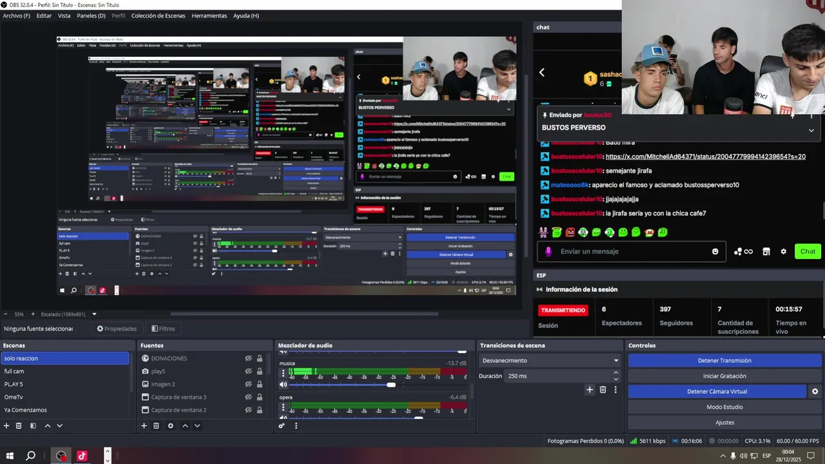
Task: Enable Modo Estudio
Action: [x=724, y=407]
